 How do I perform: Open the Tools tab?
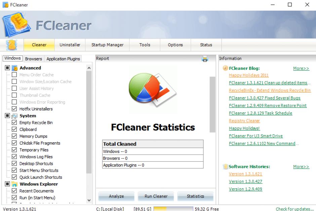pos(145,45)
